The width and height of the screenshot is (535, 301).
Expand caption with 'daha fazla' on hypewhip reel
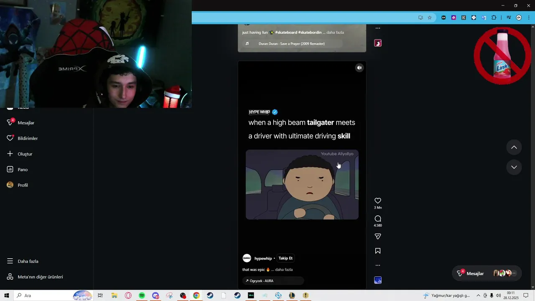point(284,270)
